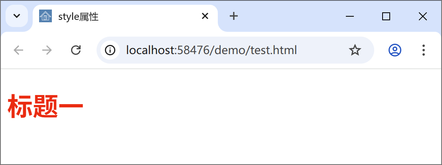Go forward with the right arrow
The width and height of the screenshot is (442, 165).
[x=47, y=50]
